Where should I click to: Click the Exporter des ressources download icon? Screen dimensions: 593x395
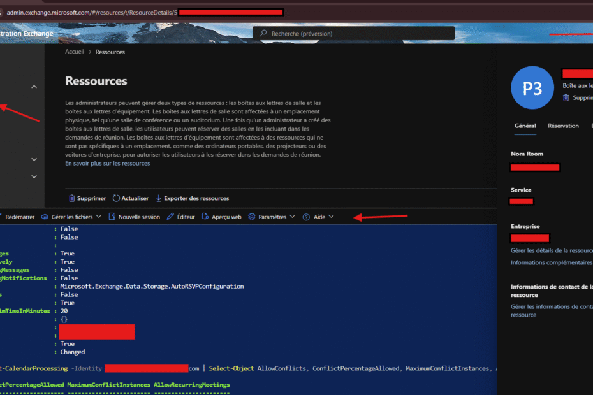coord(159,198)
